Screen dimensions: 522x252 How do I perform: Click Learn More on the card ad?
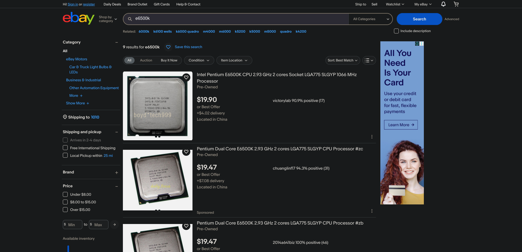click(x=401, y=125)
